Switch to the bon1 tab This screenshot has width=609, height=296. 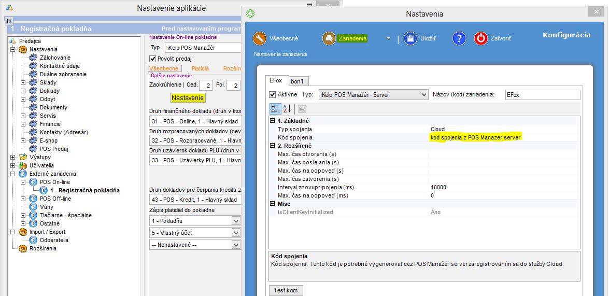[x=296, y=81]
